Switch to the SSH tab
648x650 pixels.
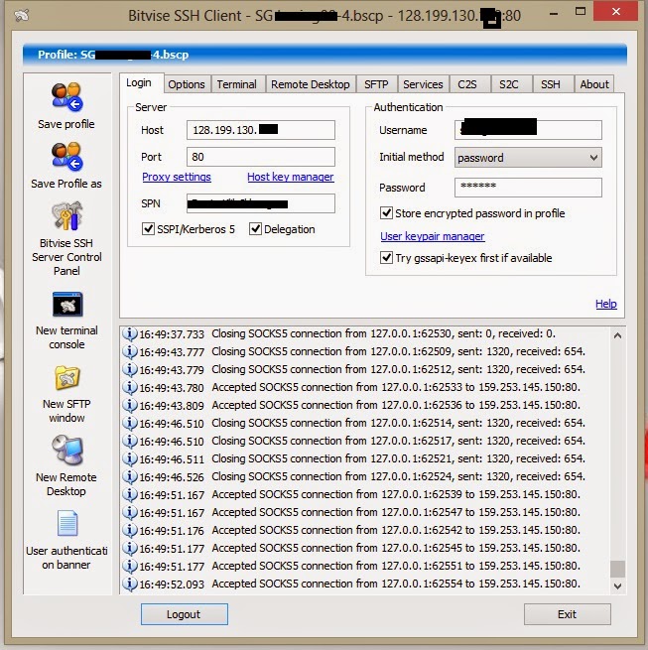(551, 84)
